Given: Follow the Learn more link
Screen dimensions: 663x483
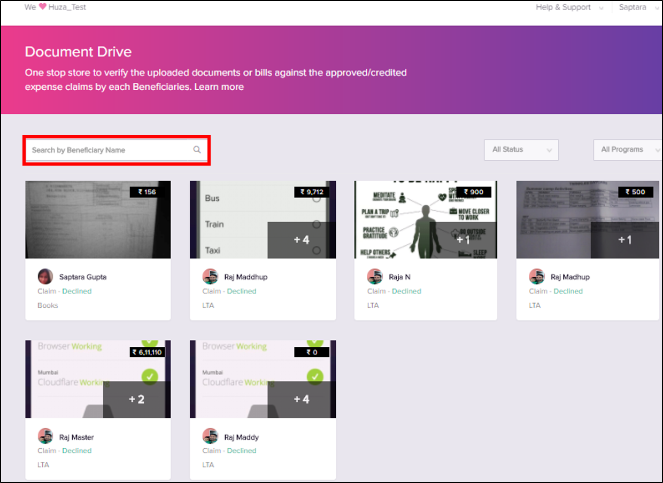Looking at the screenshot, I should [x=219, y=87].
